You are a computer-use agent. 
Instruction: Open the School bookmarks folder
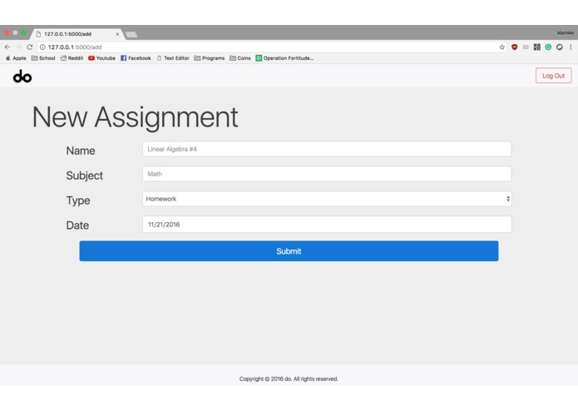tap(43, 58)
